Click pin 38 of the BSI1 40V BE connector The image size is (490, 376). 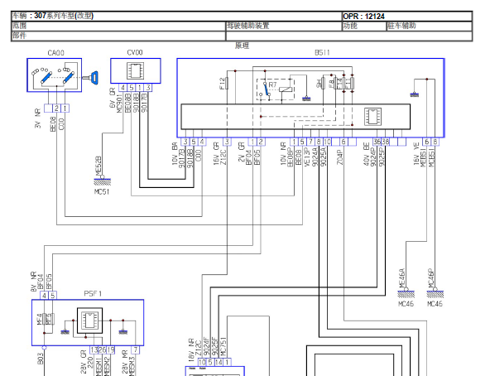pyautogui.click(x=386, y=142)
